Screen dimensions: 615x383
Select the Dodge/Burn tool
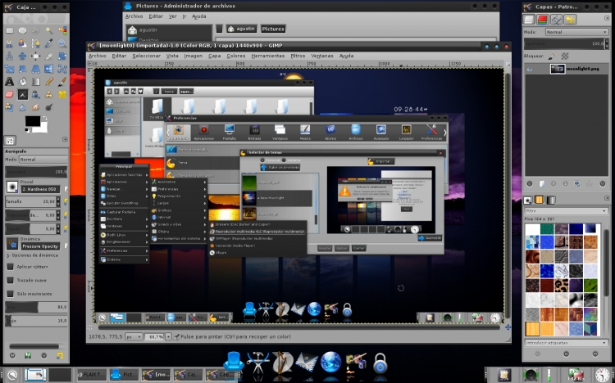tap(49, 107)
